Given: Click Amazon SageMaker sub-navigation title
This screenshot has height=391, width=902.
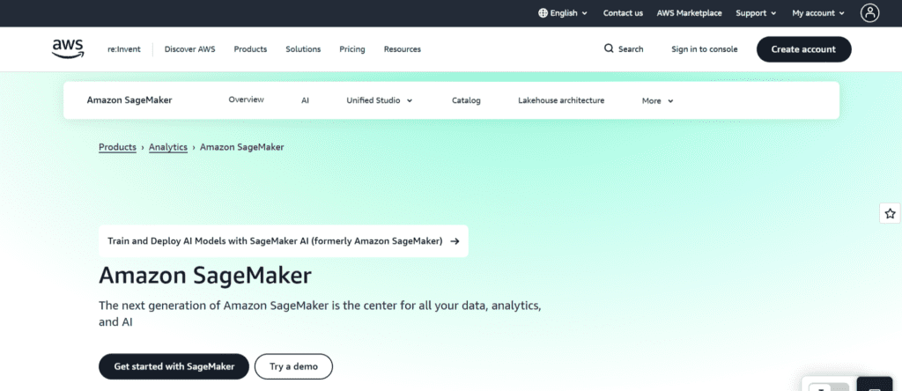Looking at the screenshot, I should [x=129, y=100].
